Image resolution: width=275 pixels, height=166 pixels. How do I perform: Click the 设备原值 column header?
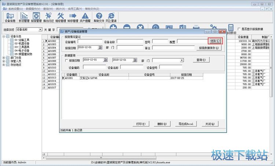pyautogui.click(x=243, y=37)
